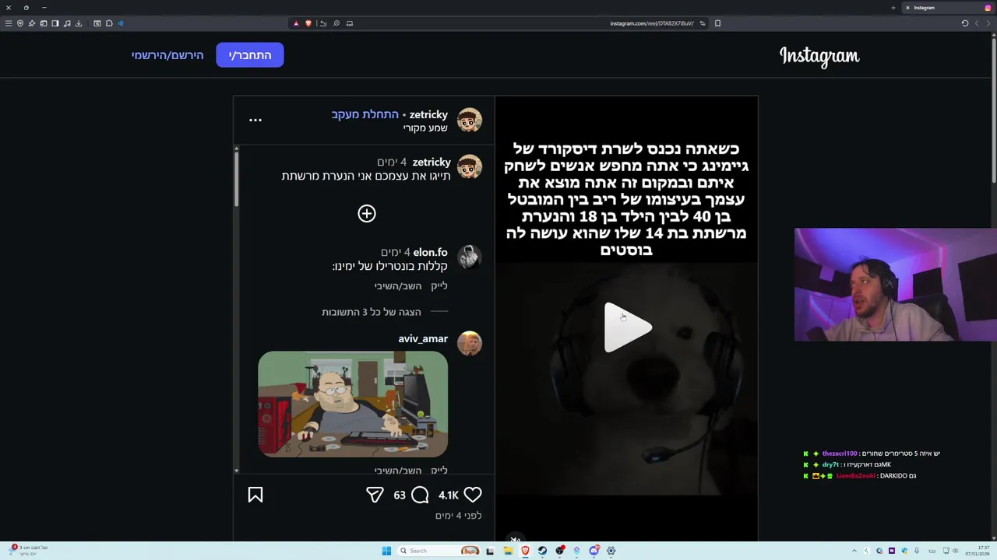
Task: Select the Instagram browser tab
Action: tap(949, 8)
